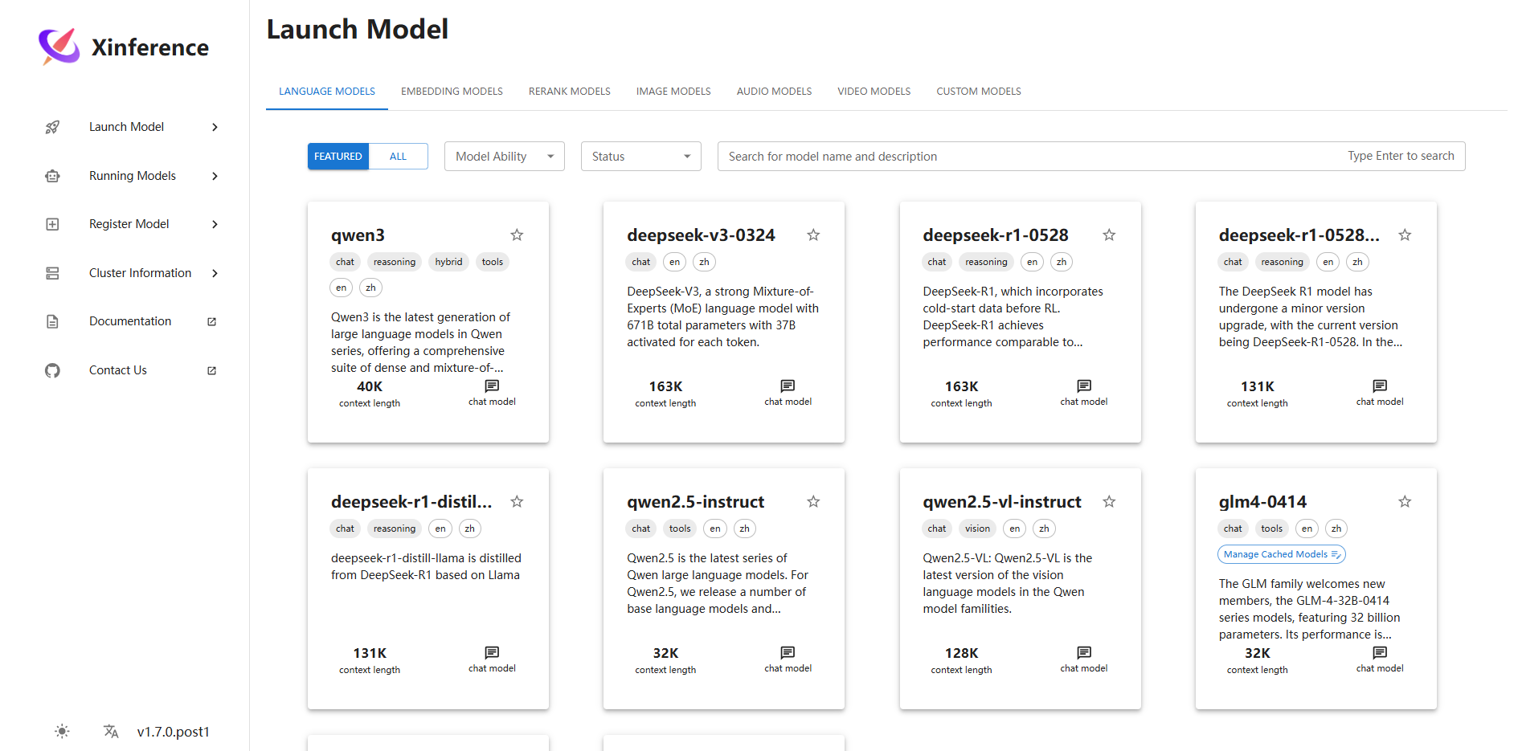The height and width of the screenshot is (751, 1518).
Task: Open the qwen2.5-vl-instruct card title
Action: tap(1002, 502)
